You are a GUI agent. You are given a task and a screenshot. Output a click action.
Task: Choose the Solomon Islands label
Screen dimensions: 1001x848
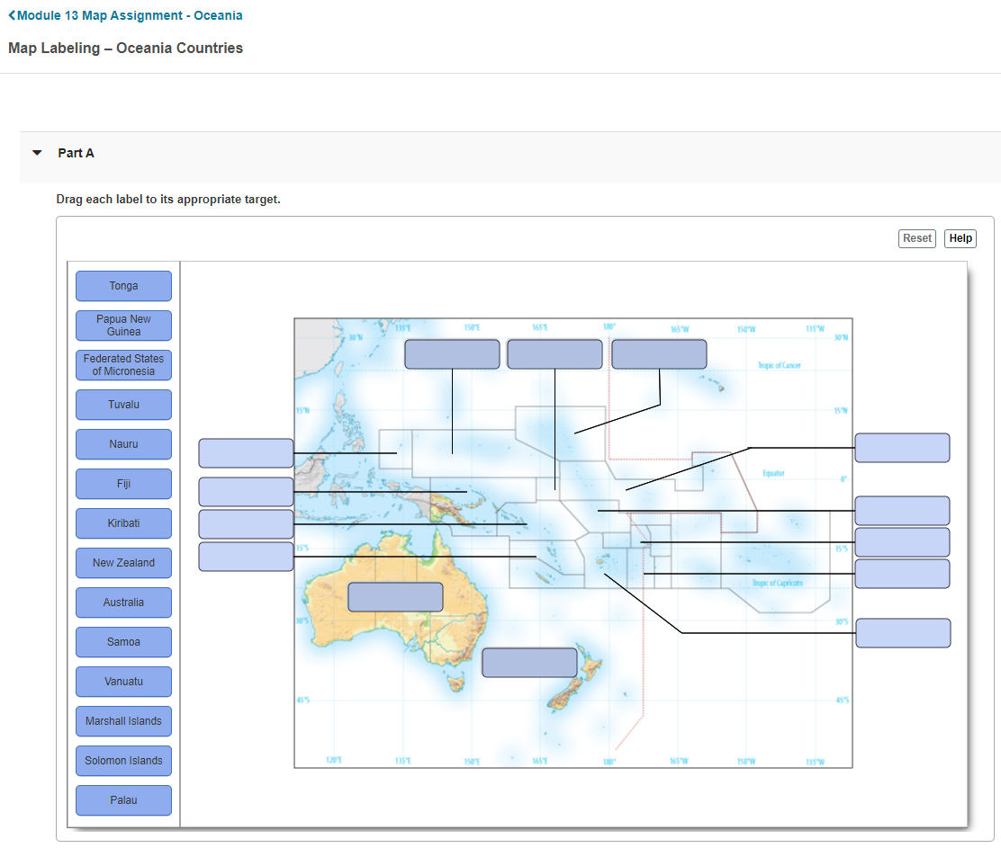pos(124,761)
